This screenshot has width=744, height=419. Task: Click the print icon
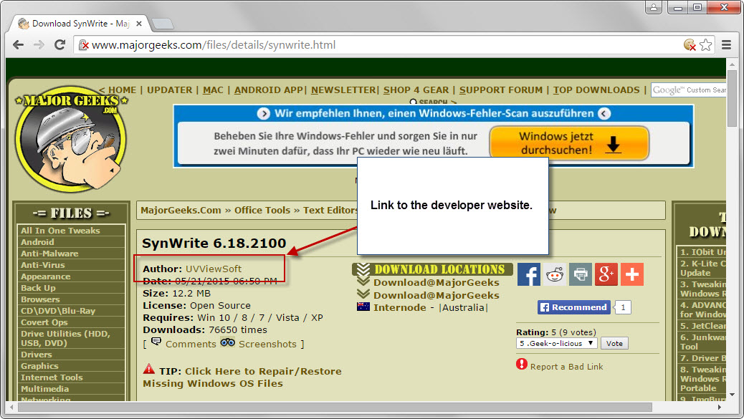click(581, 274)
